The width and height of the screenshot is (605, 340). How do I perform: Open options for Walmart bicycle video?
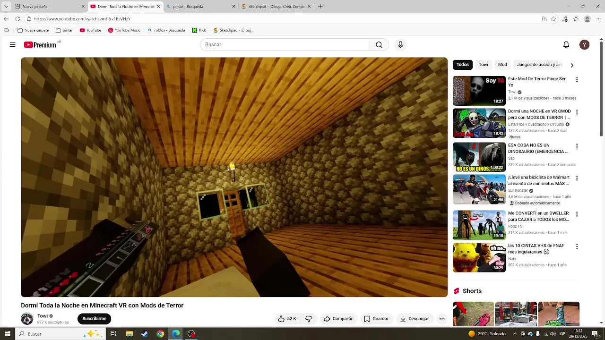tap(577, 178)
